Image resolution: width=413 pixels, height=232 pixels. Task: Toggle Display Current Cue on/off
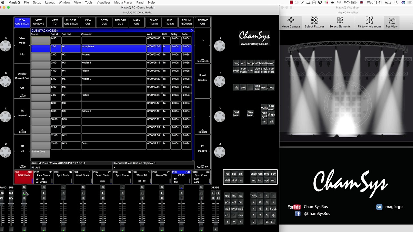[x=22, y=81]
